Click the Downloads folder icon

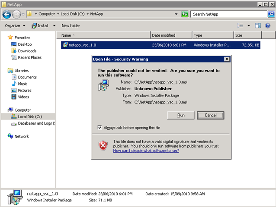pos(14,51)
